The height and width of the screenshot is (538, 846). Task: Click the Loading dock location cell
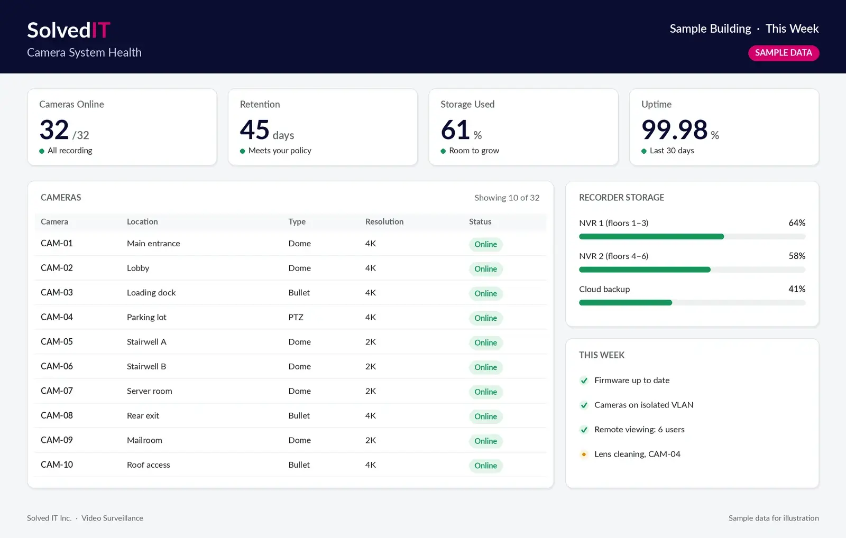tap(151, 293)
